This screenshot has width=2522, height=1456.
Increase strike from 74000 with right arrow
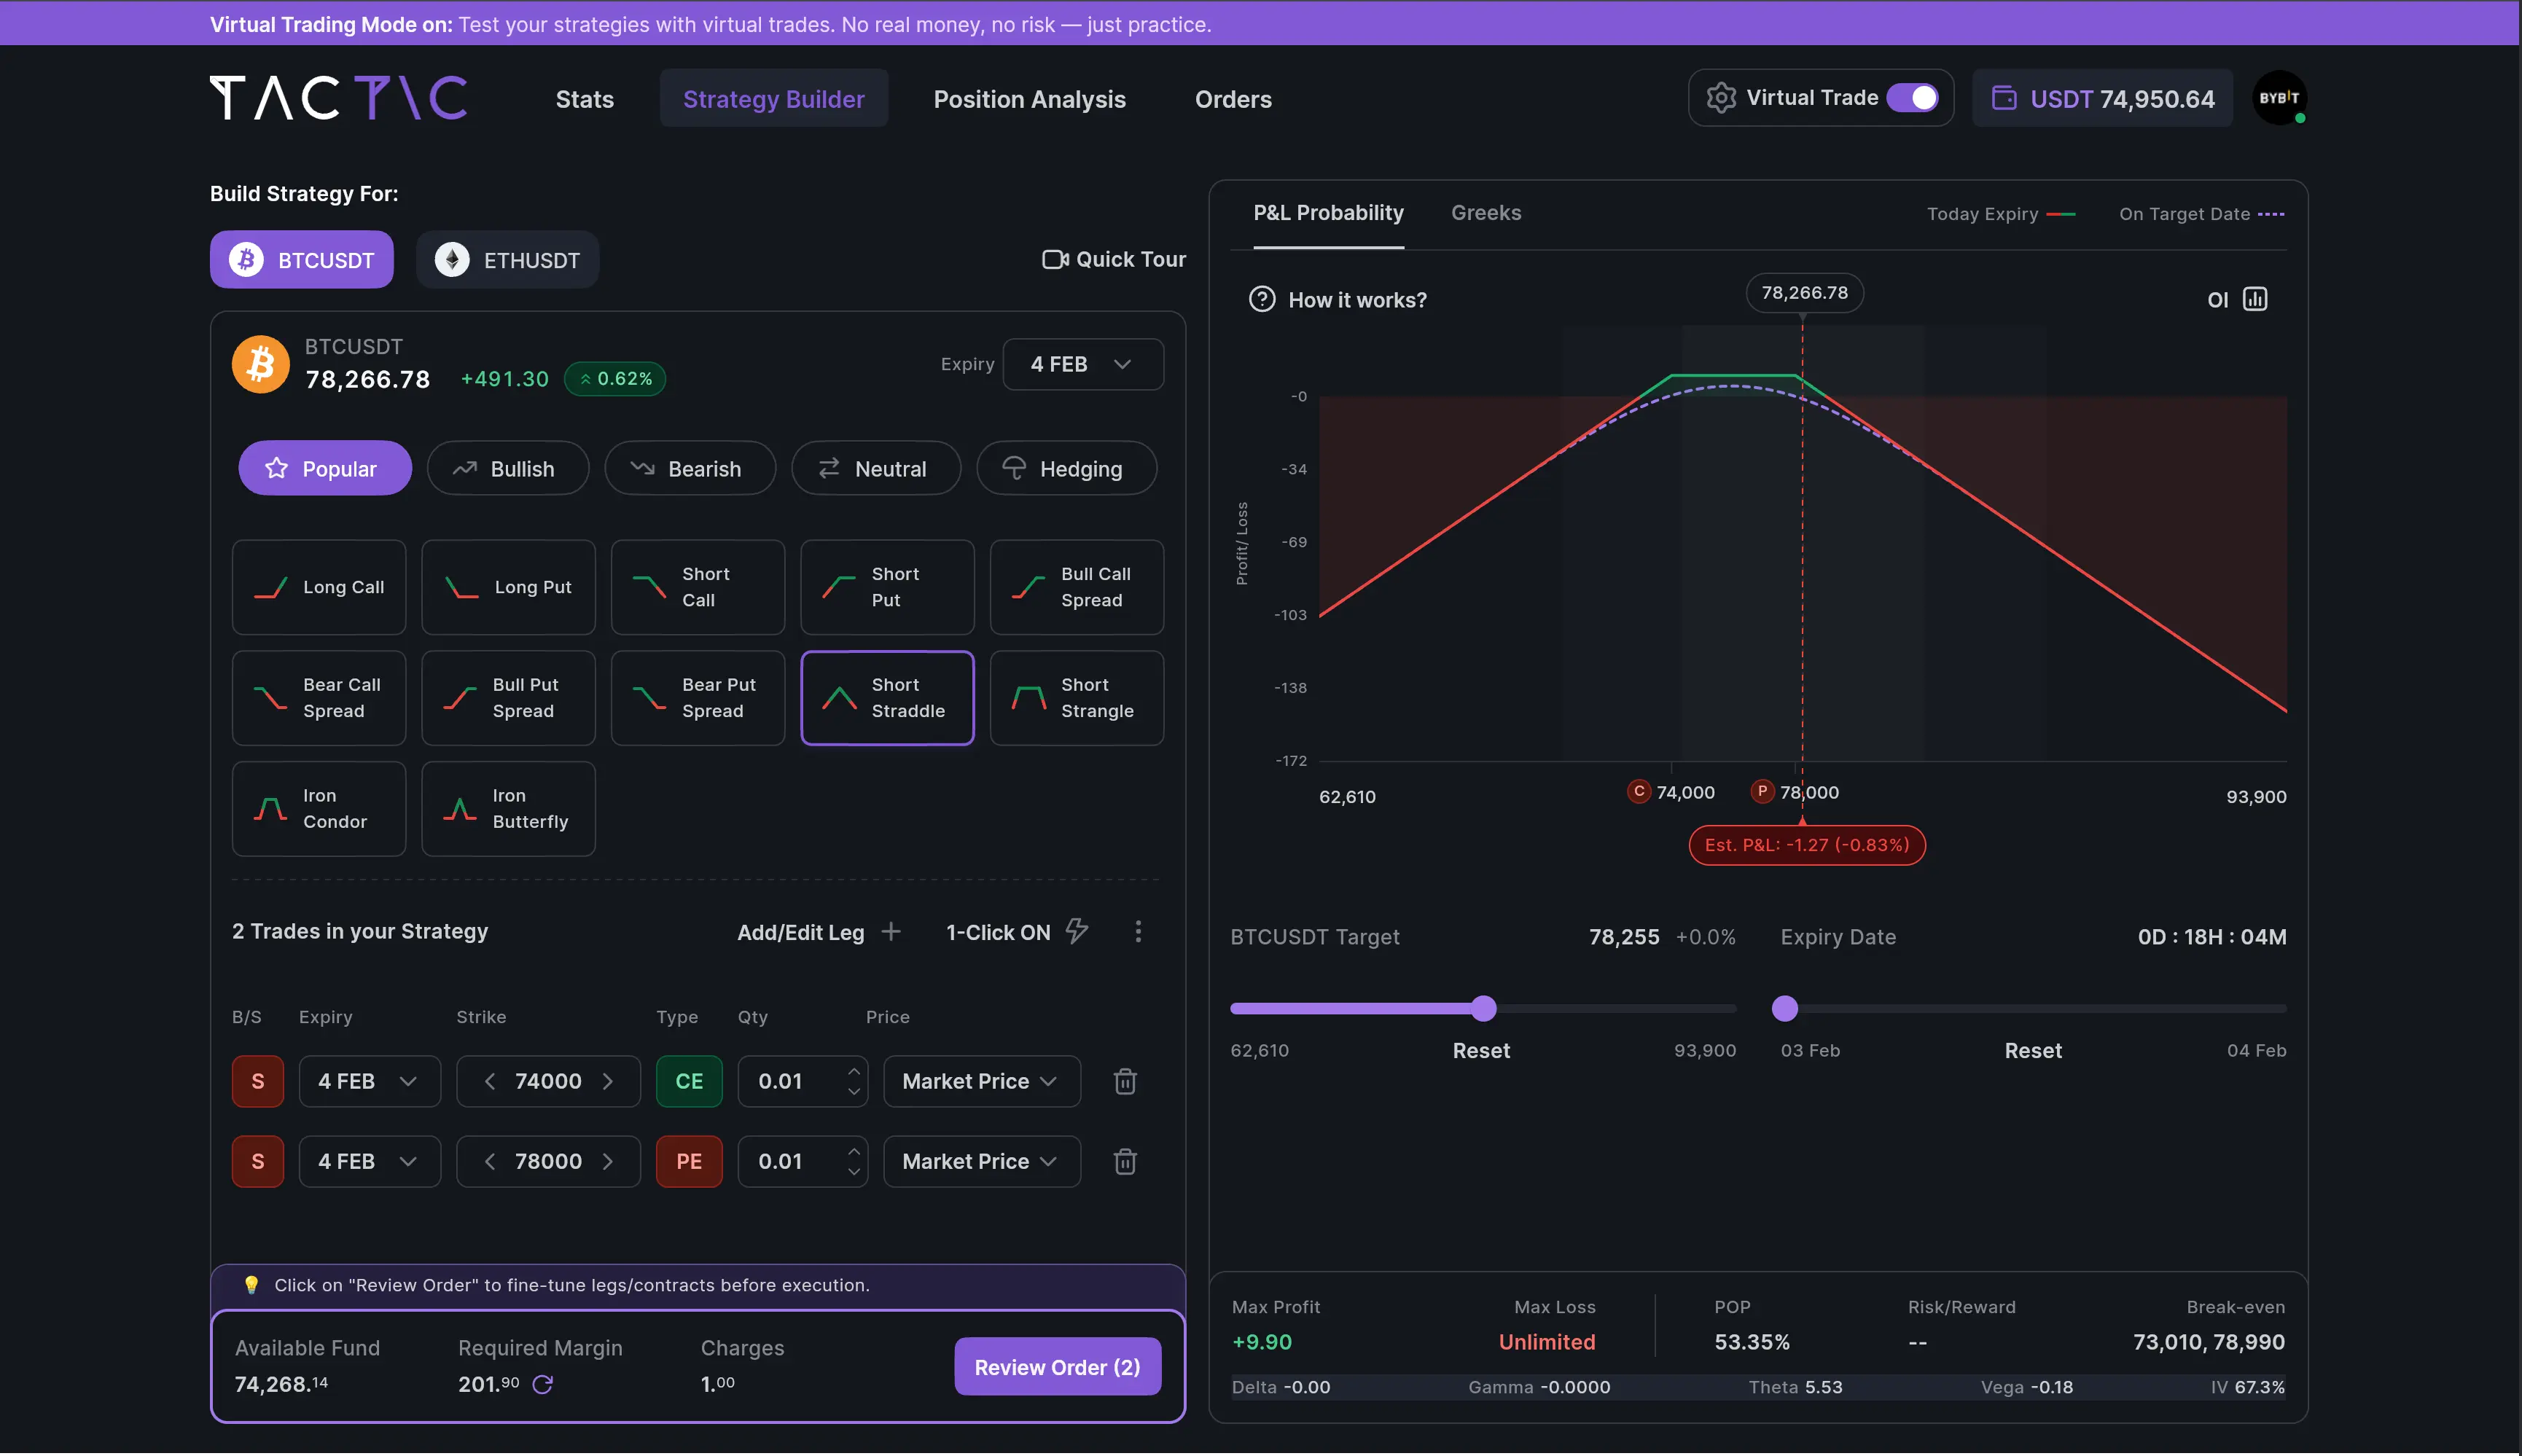pyautogui.click(x=608, y=1081)
